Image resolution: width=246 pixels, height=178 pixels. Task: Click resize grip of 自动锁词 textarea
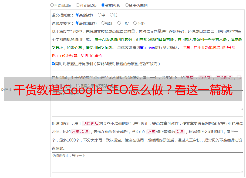[x=241, y=109]
